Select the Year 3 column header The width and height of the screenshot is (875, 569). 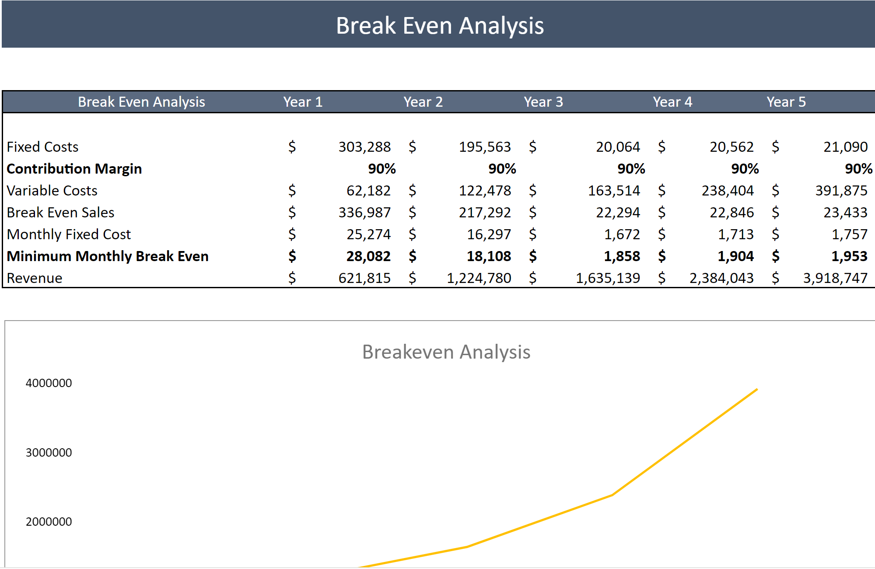tap(543, 102)
